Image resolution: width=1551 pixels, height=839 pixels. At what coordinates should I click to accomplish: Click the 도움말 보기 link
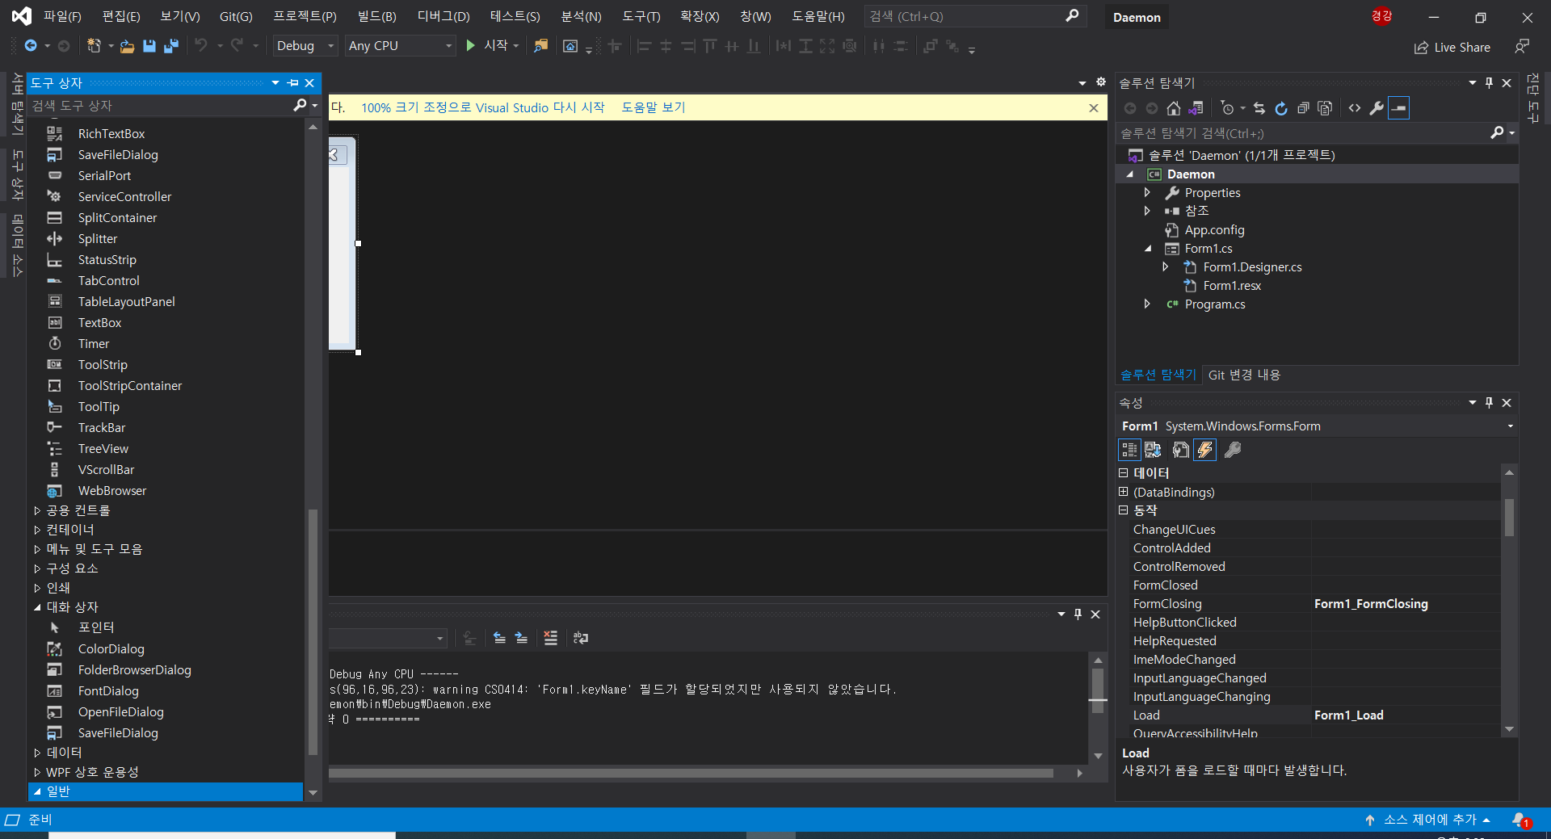[x=654, y=107]
